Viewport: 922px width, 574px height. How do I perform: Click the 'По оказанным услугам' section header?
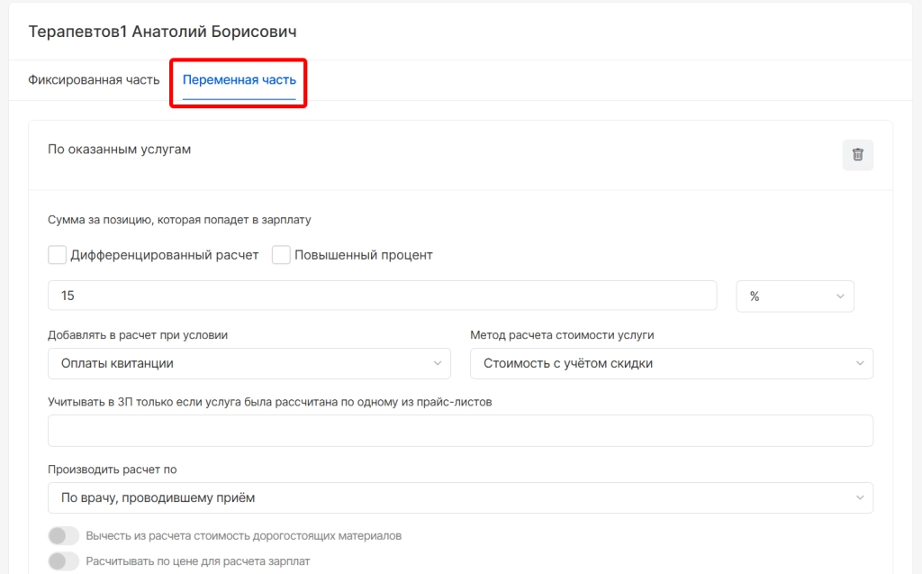pyautogui.click(x=120, y=150)
